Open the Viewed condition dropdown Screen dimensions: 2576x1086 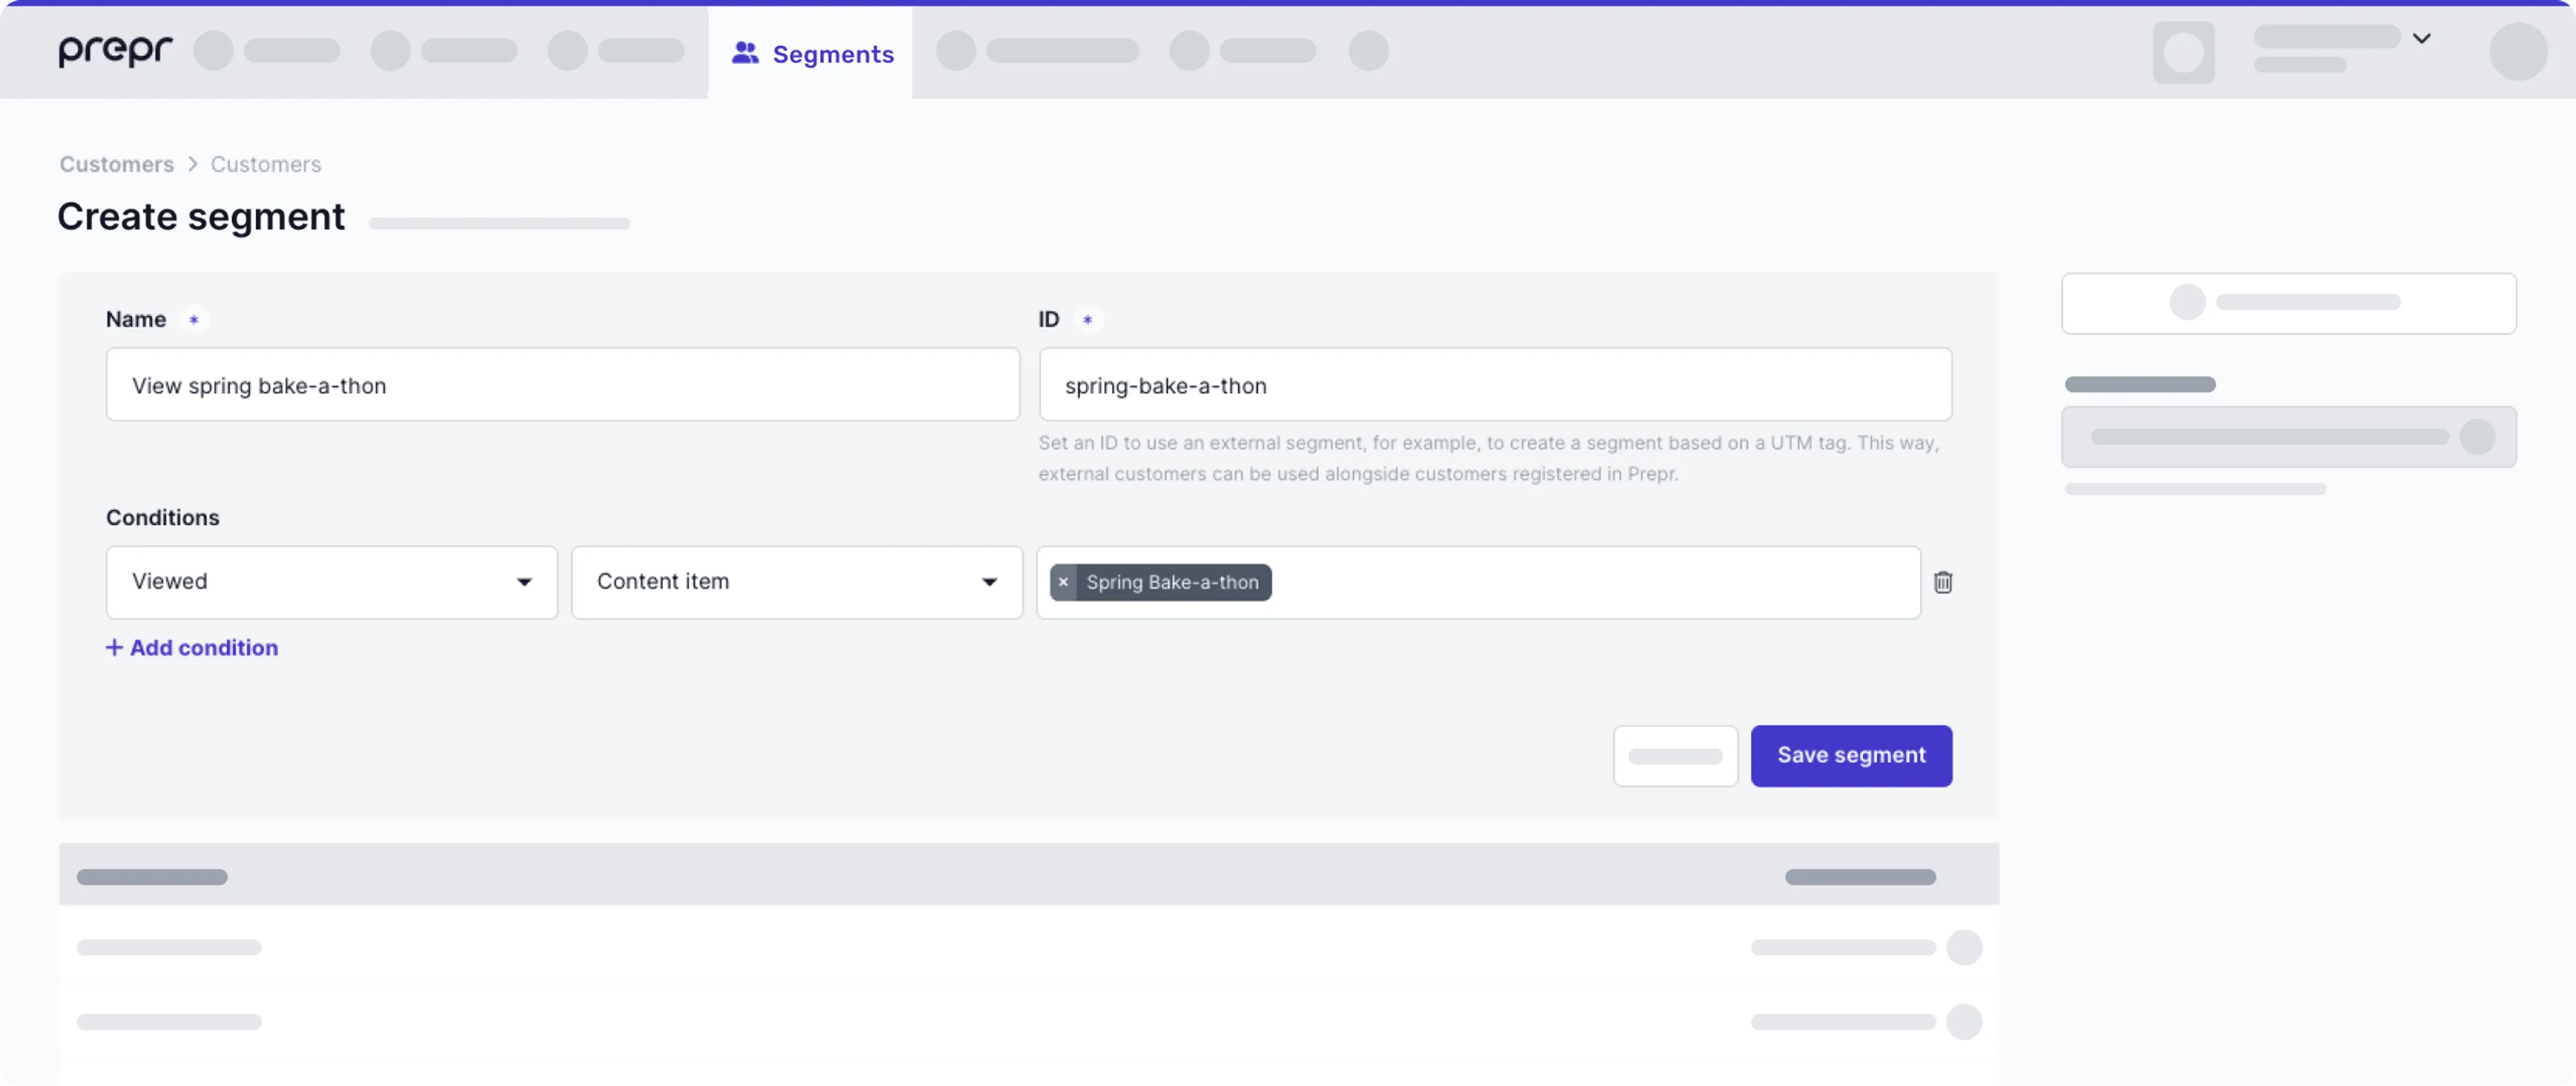click(x=332, y=583)
